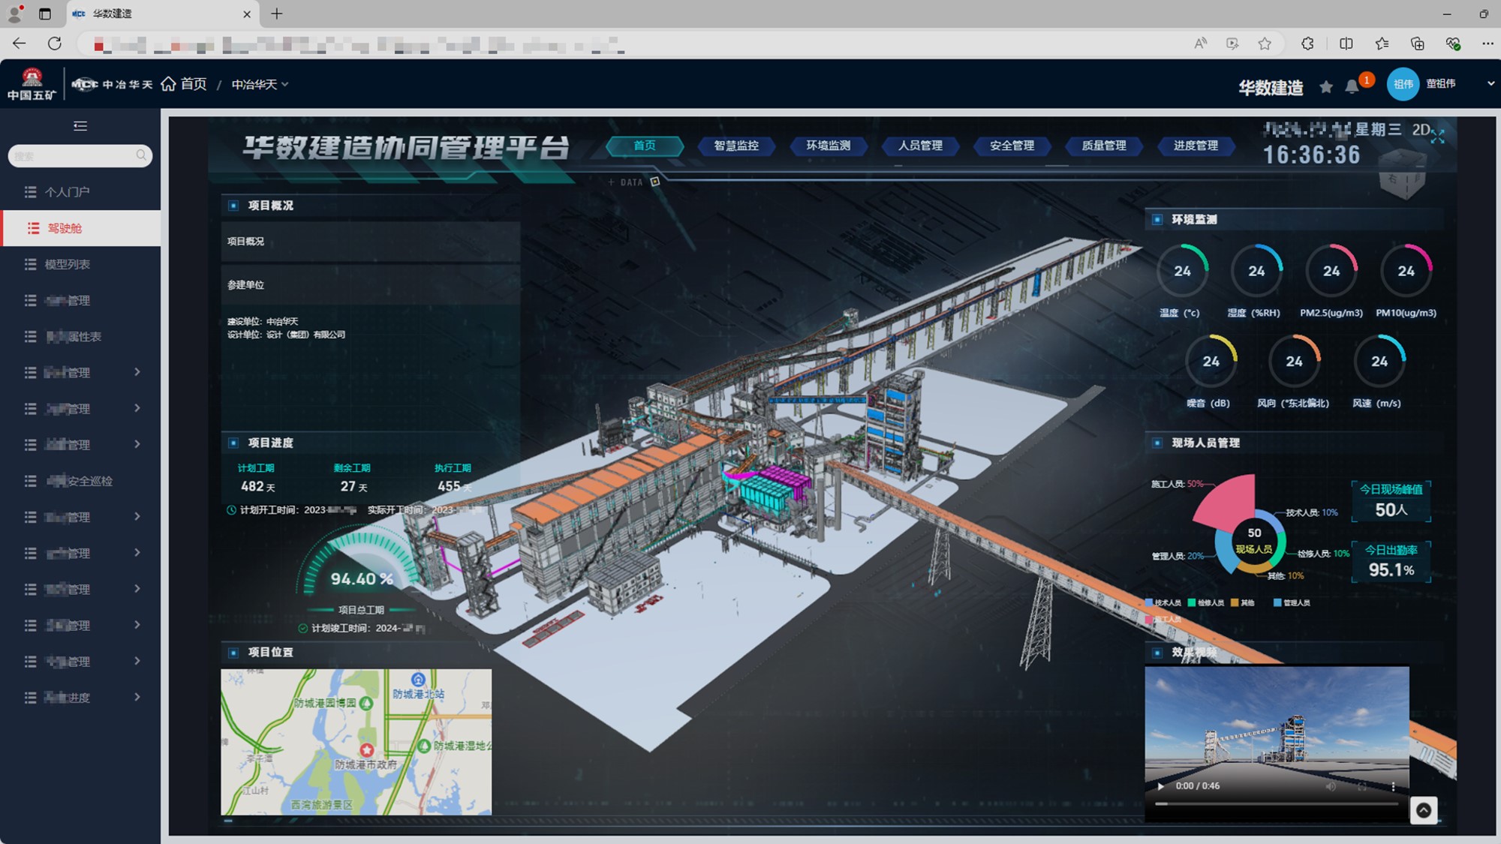
Task: Expand dashboard to fullscreen with arrows icon
Action: pyautogui.click(x=1437, y=137)
